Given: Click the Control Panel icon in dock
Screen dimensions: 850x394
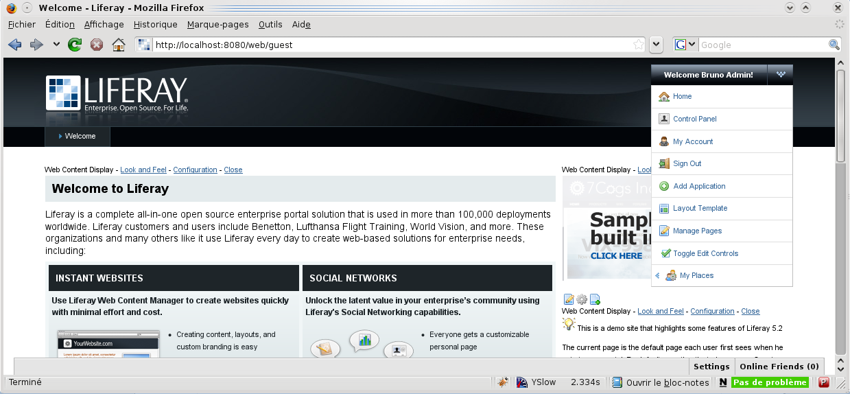Looking at the screenshot, I should click(x=663, y=119).
